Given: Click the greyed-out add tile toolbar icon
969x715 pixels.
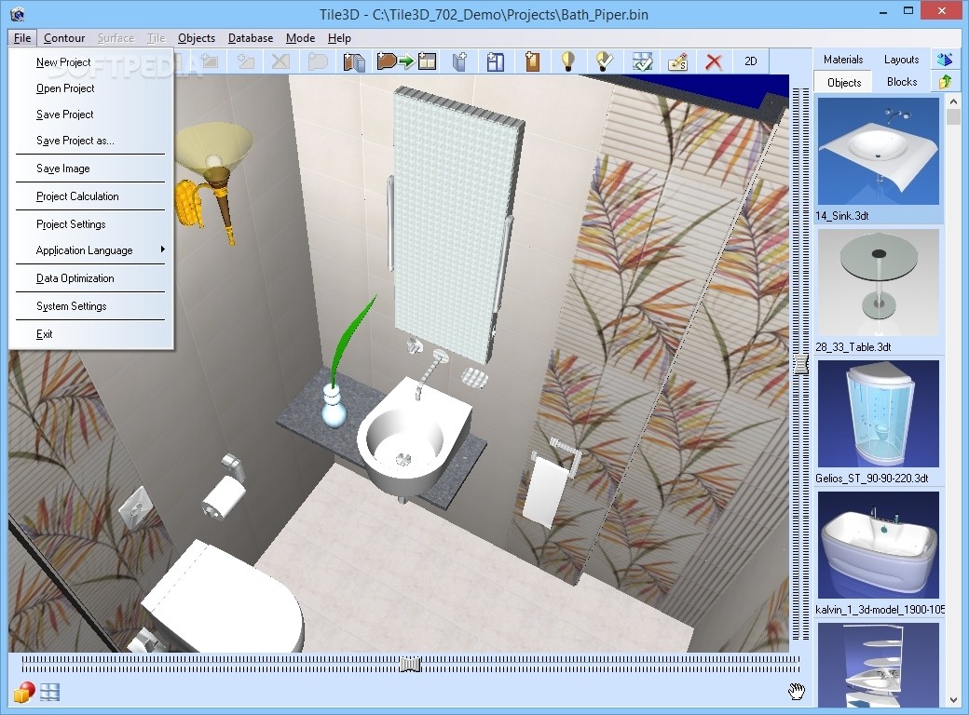Looking at the screenshot, I should (x=246, y=61).
